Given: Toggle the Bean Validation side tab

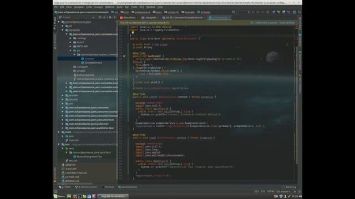Looking at the screenshot, I should [300, 84].
